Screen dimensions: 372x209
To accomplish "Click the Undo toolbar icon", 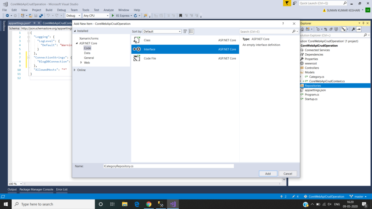I will 48,16.
